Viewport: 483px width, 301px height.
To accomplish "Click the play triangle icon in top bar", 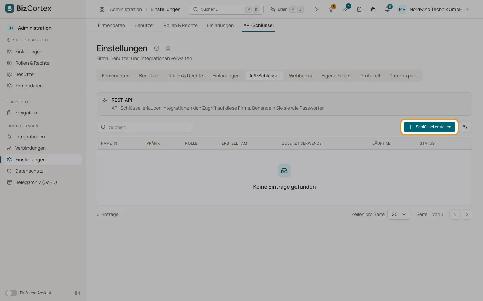I will coord(316,9).
